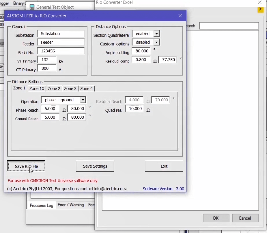Close the Rio Converter Excel window
Image resolution: width=267 pixels, height=233 pixels.
259,3
